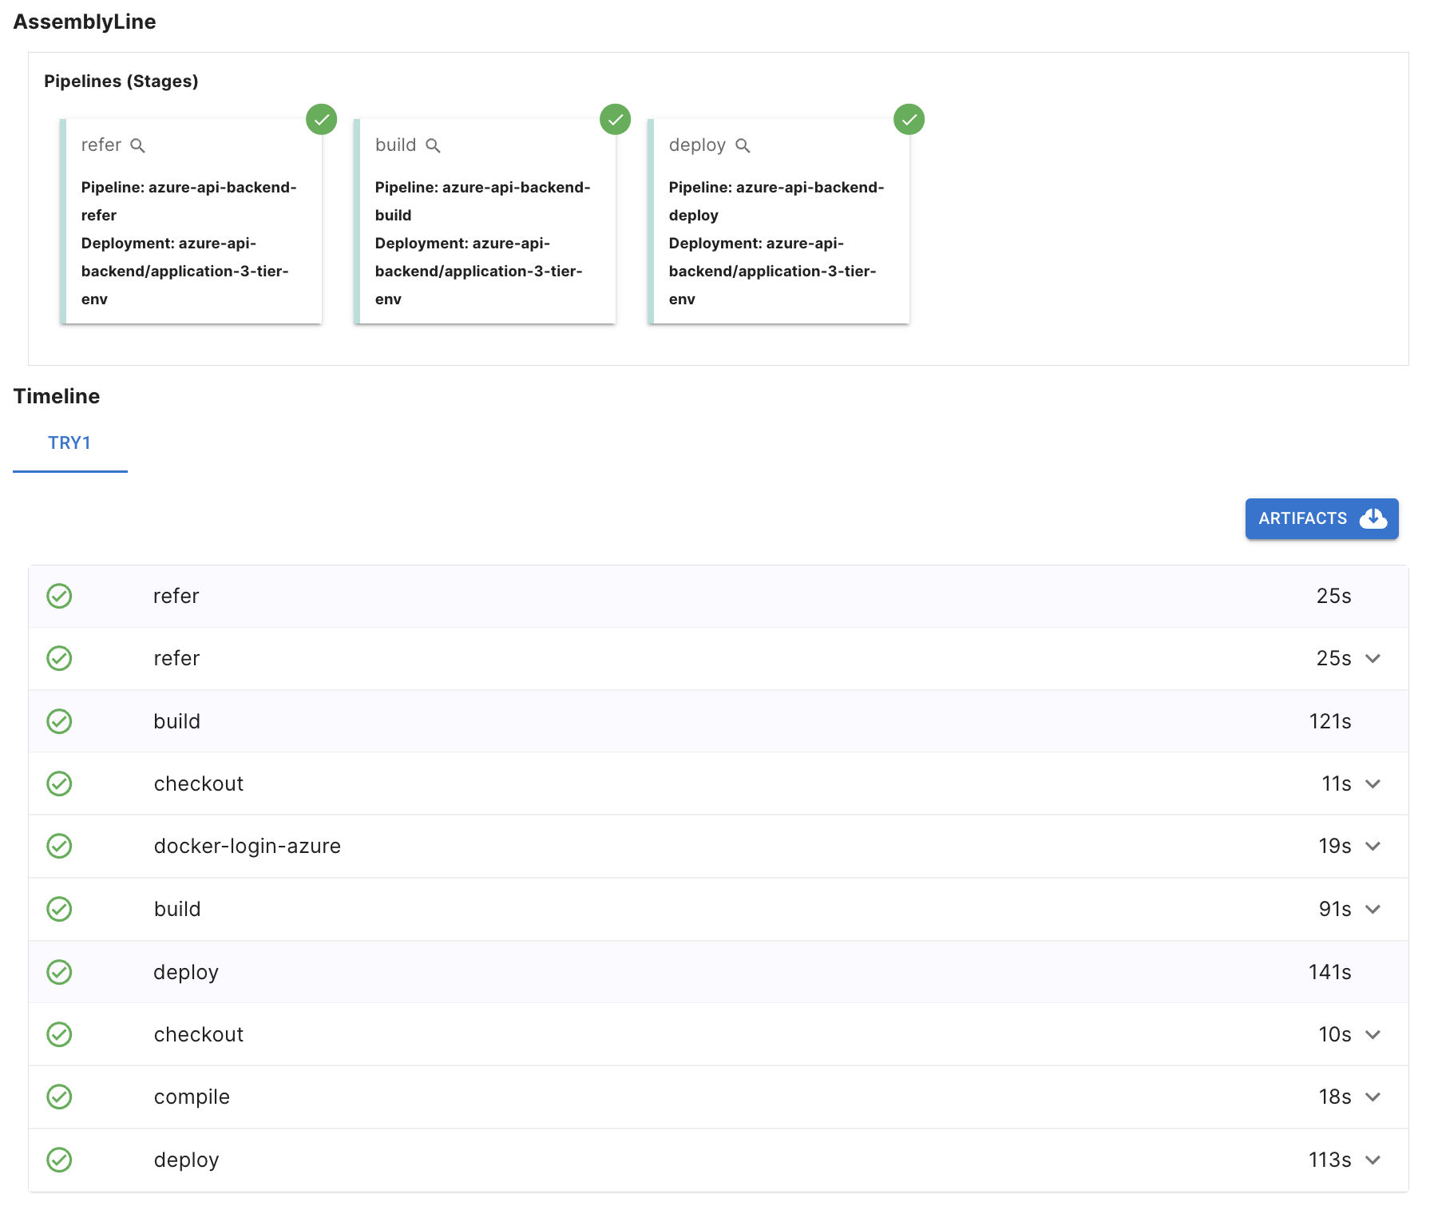This screenshot has width=1434, height=1206.
Task: Download artifacts with the ARTIFACTS button
Action: (1321, 518)
